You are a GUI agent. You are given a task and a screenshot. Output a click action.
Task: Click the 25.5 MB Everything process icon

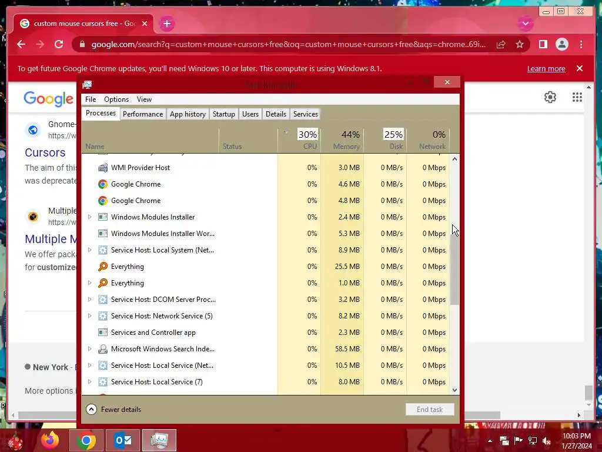102,267
